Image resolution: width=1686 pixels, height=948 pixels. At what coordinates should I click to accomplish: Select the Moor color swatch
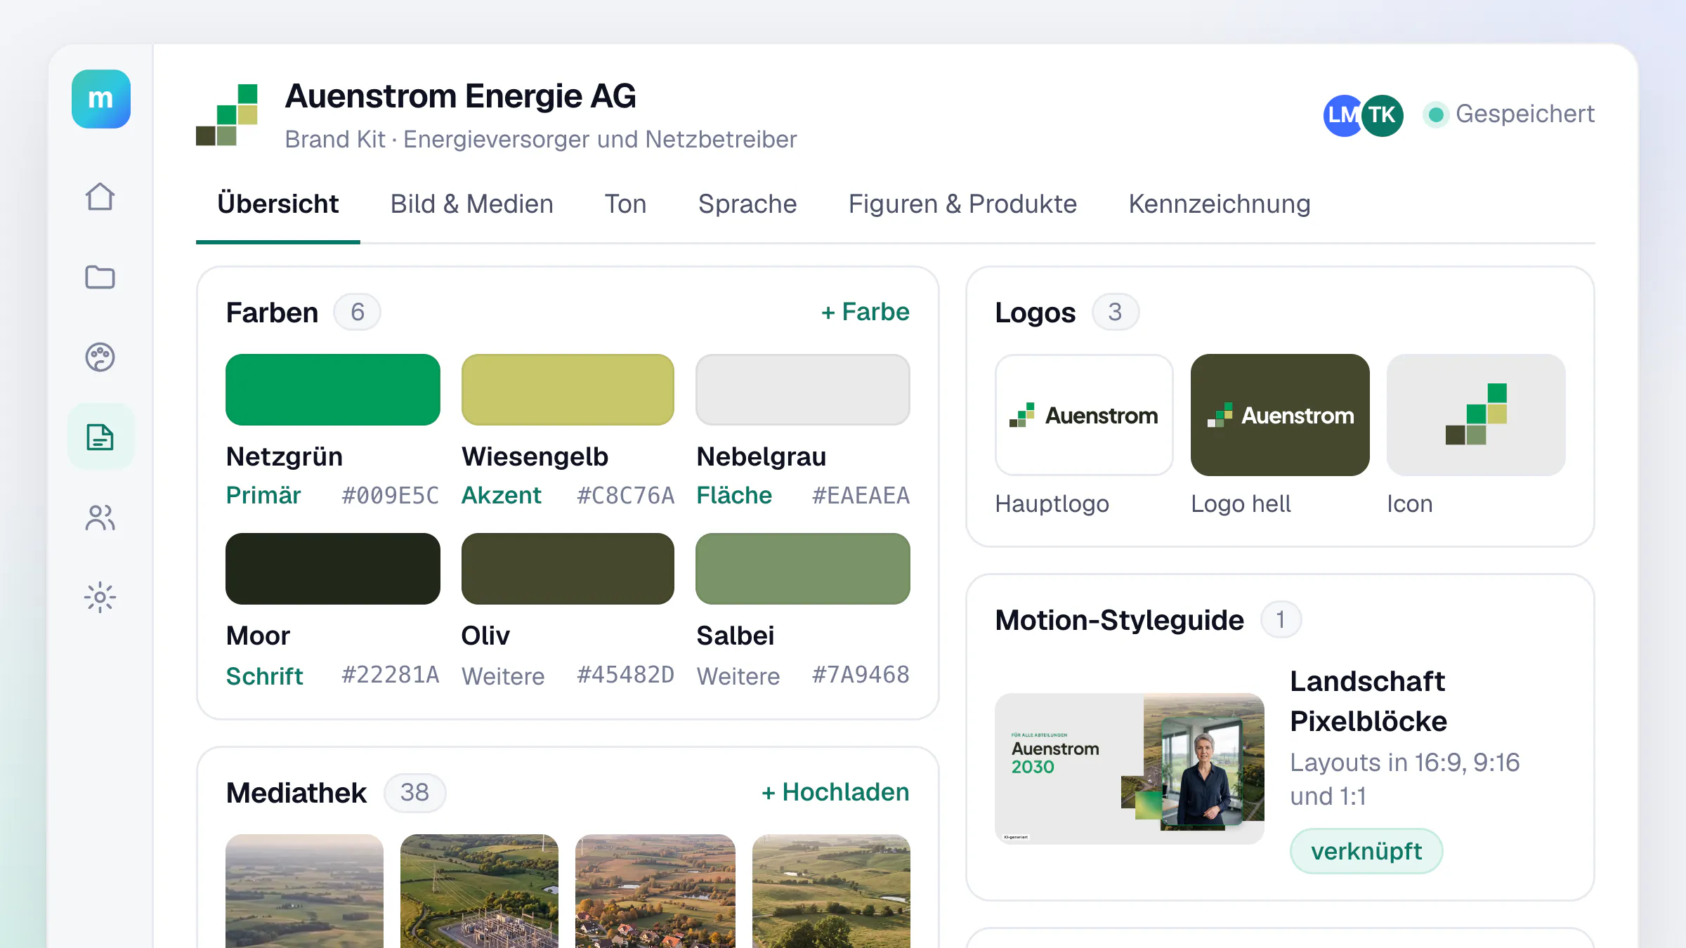[x=333, y=569]
